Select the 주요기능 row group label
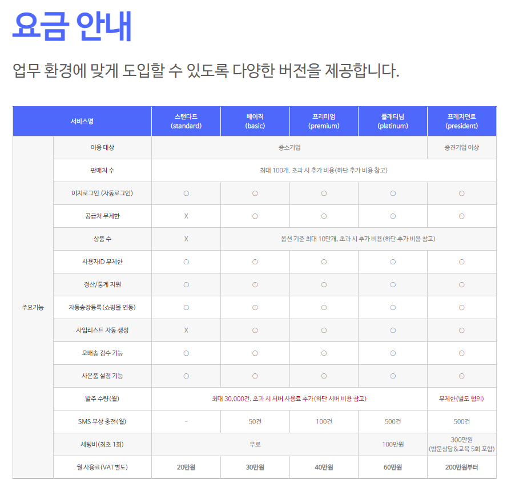The width and height of the screenshot is (507, 479). [33, 307]
